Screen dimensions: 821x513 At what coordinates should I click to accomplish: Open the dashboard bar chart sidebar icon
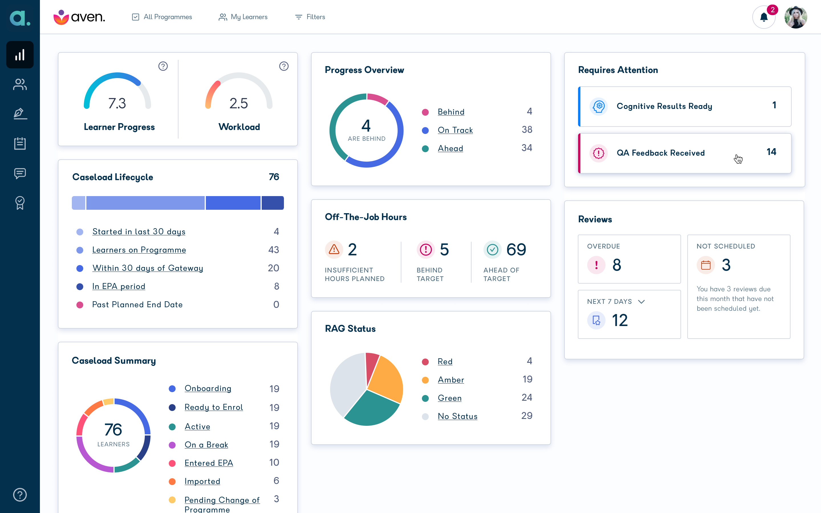coord(20,55)
